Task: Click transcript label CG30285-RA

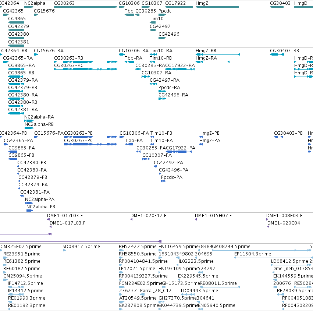Action: click(x=150, y=65)
